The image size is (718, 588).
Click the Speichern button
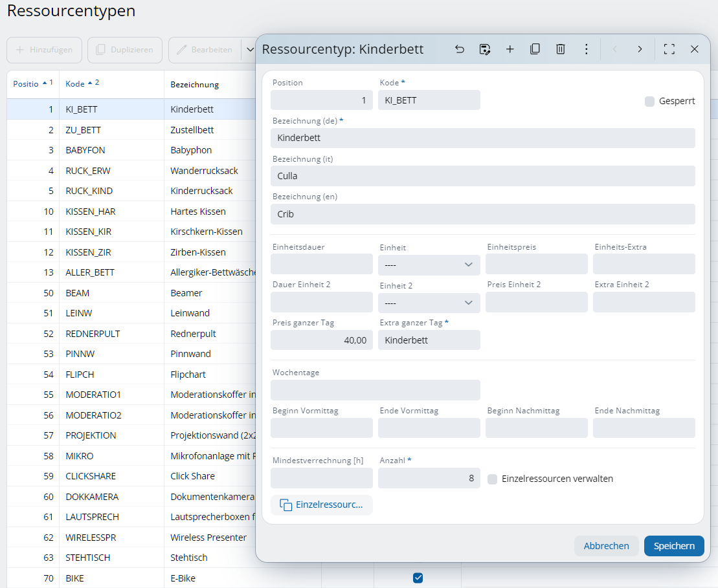673,546
